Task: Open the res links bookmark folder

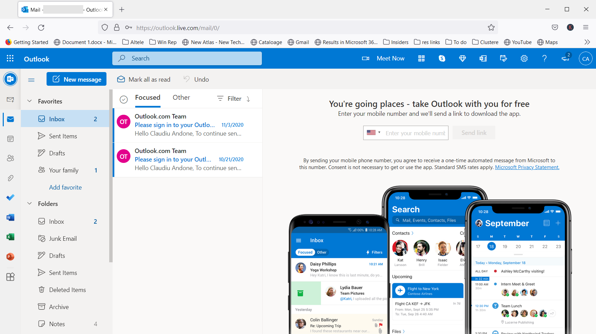Action: click(427, 42)
